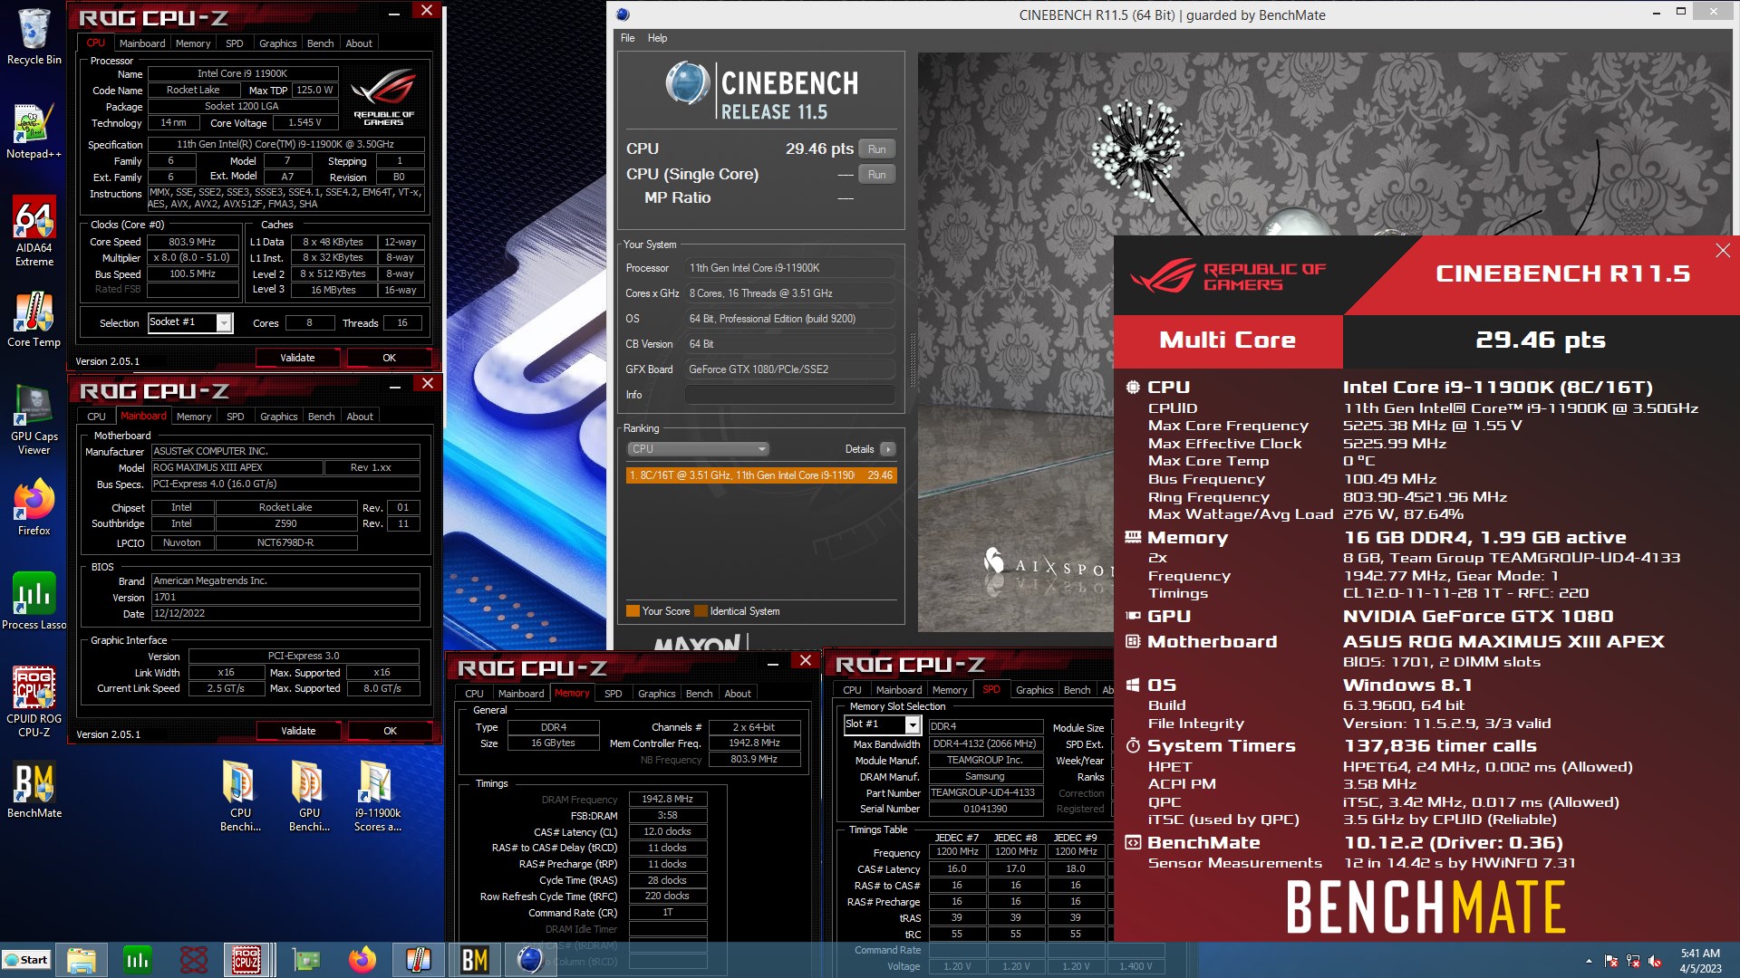Viewport: 1740px width, 978px height.
Task: Launch the CPUID ROG CPU-Z desktop shortcut
Action: click(x=34, y=702)
